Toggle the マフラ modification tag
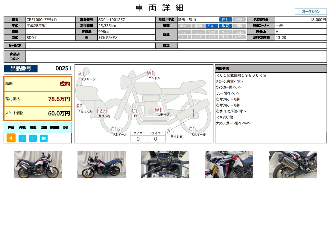 (212, 37)
